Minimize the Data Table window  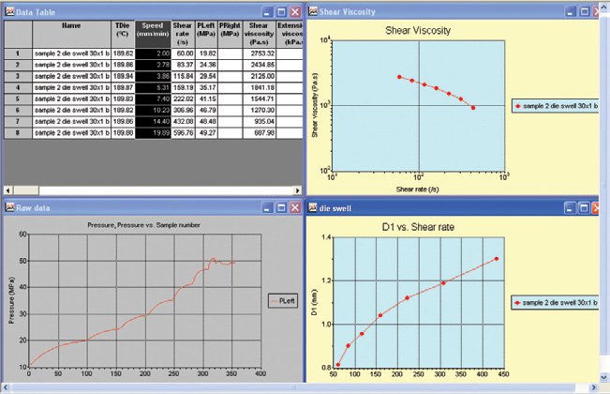[267, 10]
